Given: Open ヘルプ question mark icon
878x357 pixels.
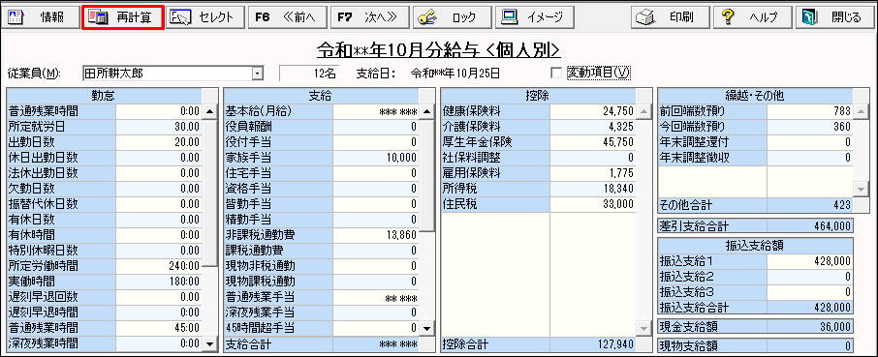Looking at the screenshot, I should tap(728, 17).
